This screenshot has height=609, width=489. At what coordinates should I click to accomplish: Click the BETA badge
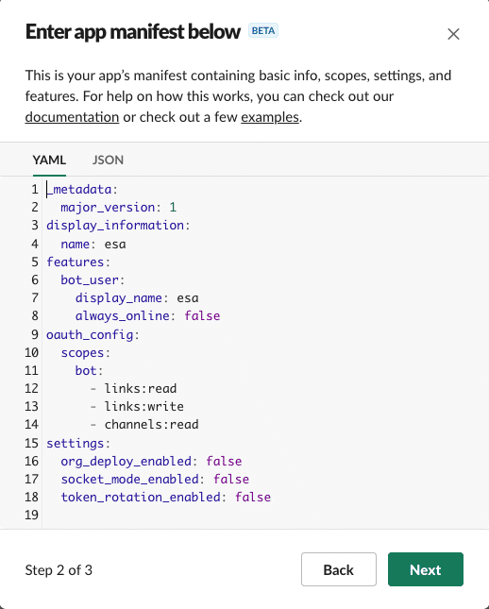pos(263,30)
